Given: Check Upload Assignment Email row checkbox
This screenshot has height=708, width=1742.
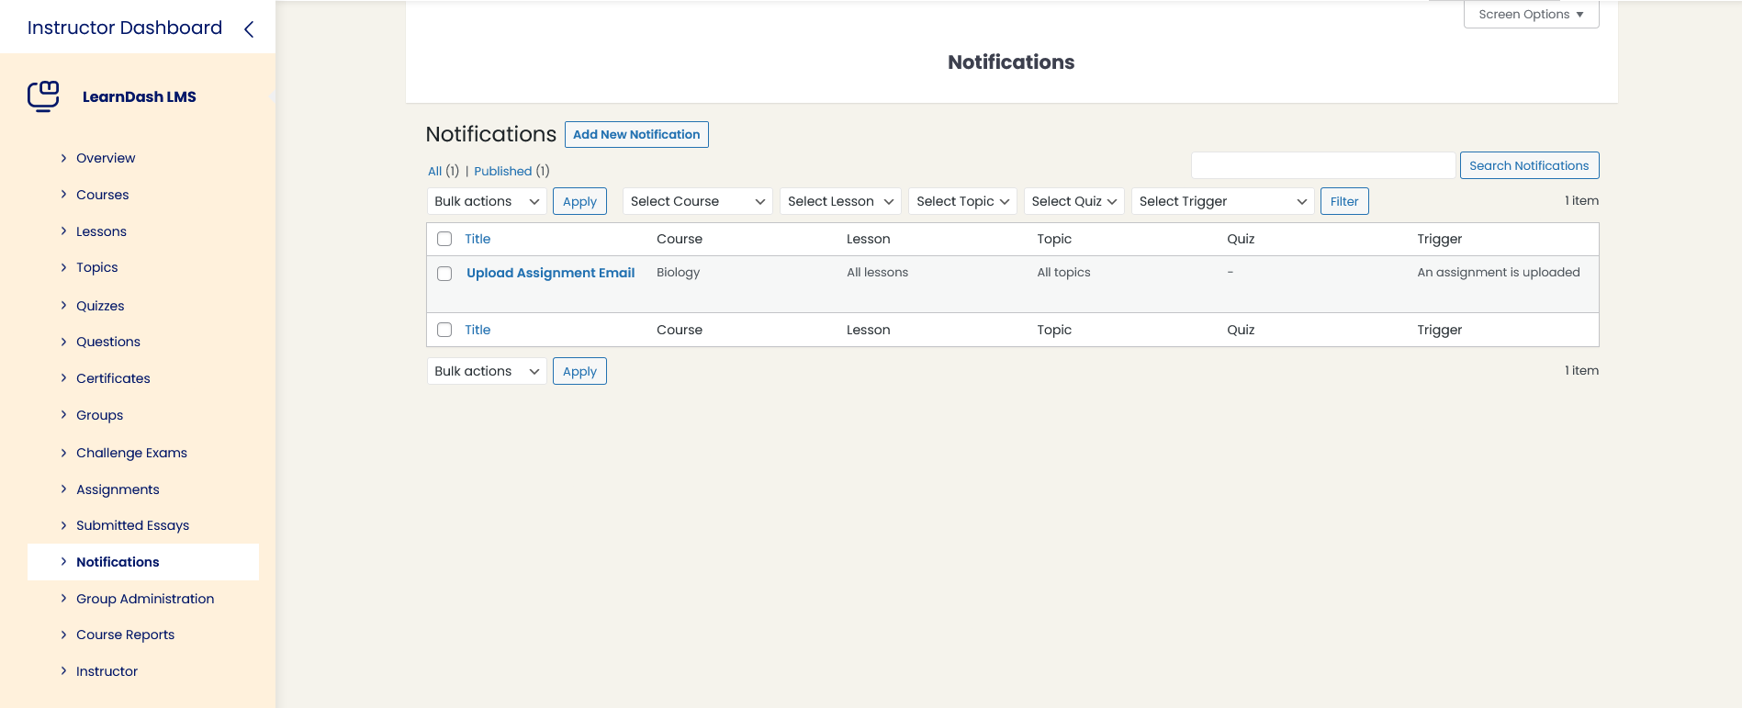Looking at the screenshot, I should pyautogui.click(x=444, y=274).
